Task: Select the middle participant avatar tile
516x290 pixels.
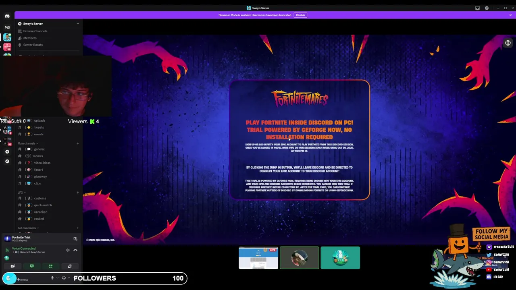Action: click(300, 258)
